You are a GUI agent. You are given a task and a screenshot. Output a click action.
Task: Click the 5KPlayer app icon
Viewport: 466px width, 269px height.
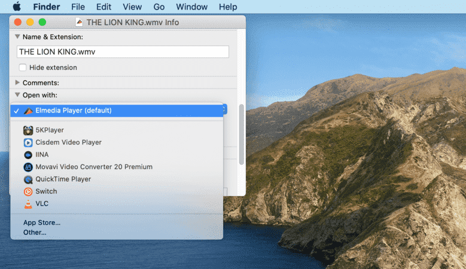click(x=28, y=130)
